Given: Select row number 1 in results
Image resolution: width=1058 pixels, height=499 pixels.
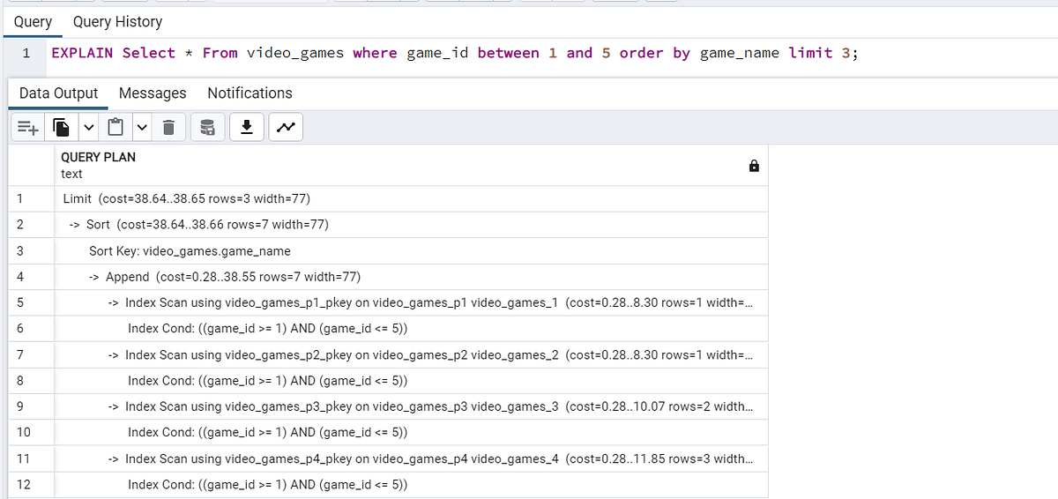Looking at the screenshot, I should (21, 199).
